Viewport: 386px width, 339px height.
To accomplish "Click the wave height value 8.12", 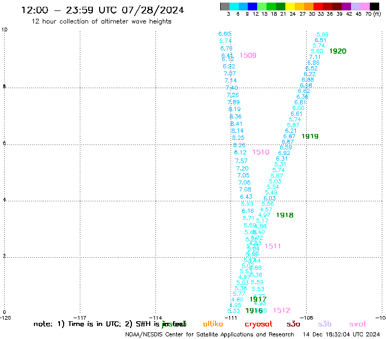I will coord(240,152).
